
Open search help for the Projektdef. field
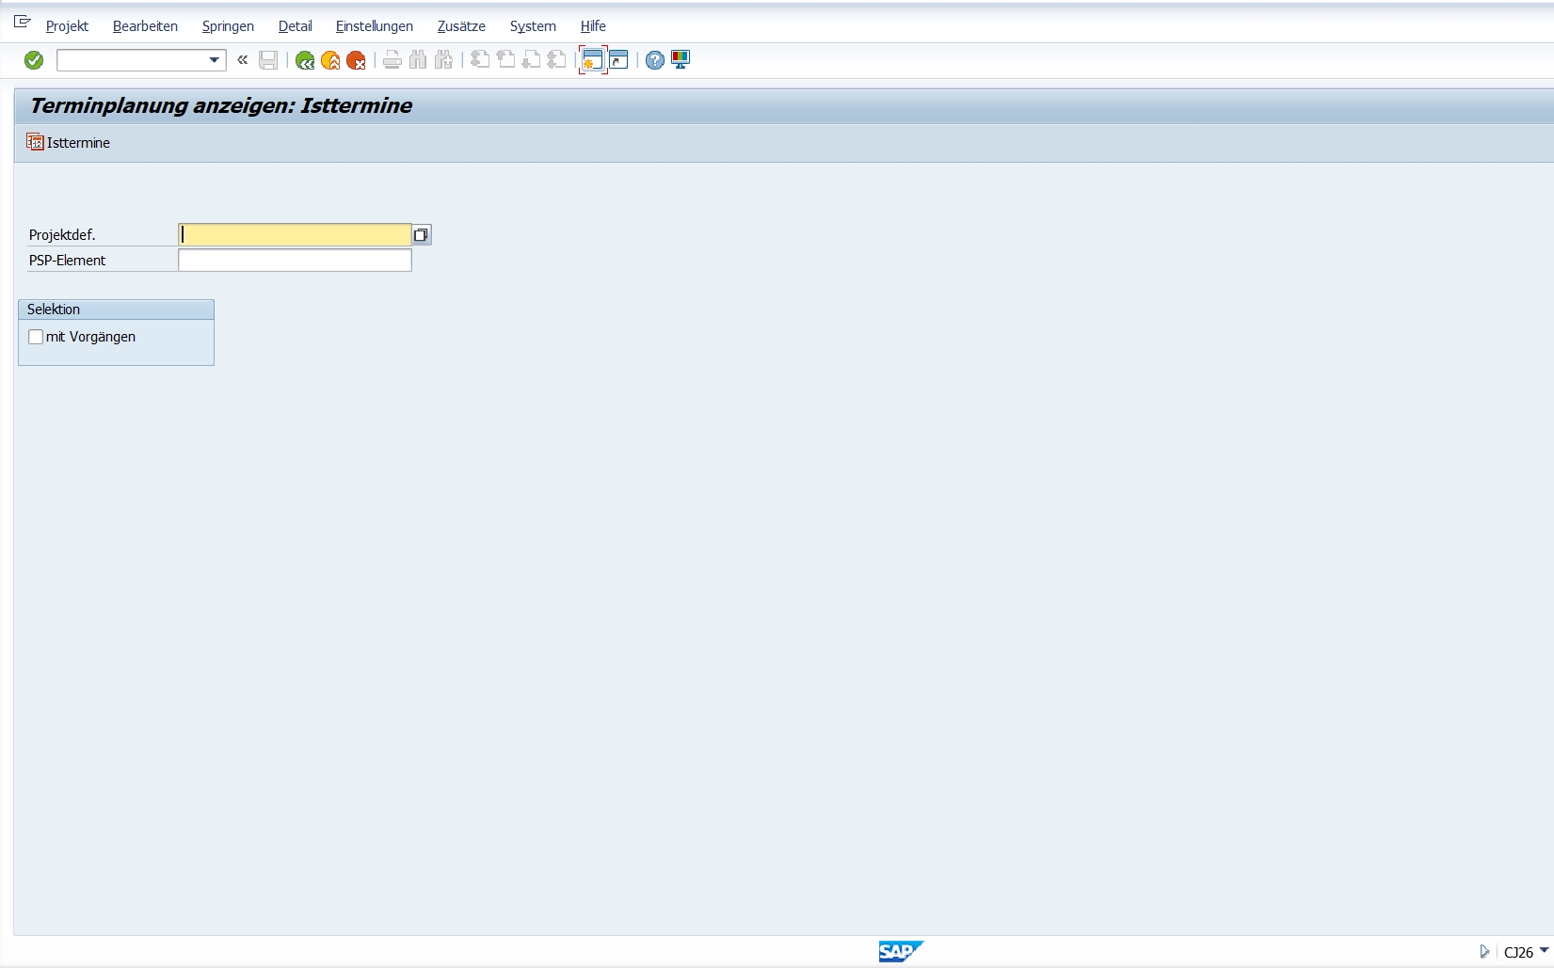[422, 235]
